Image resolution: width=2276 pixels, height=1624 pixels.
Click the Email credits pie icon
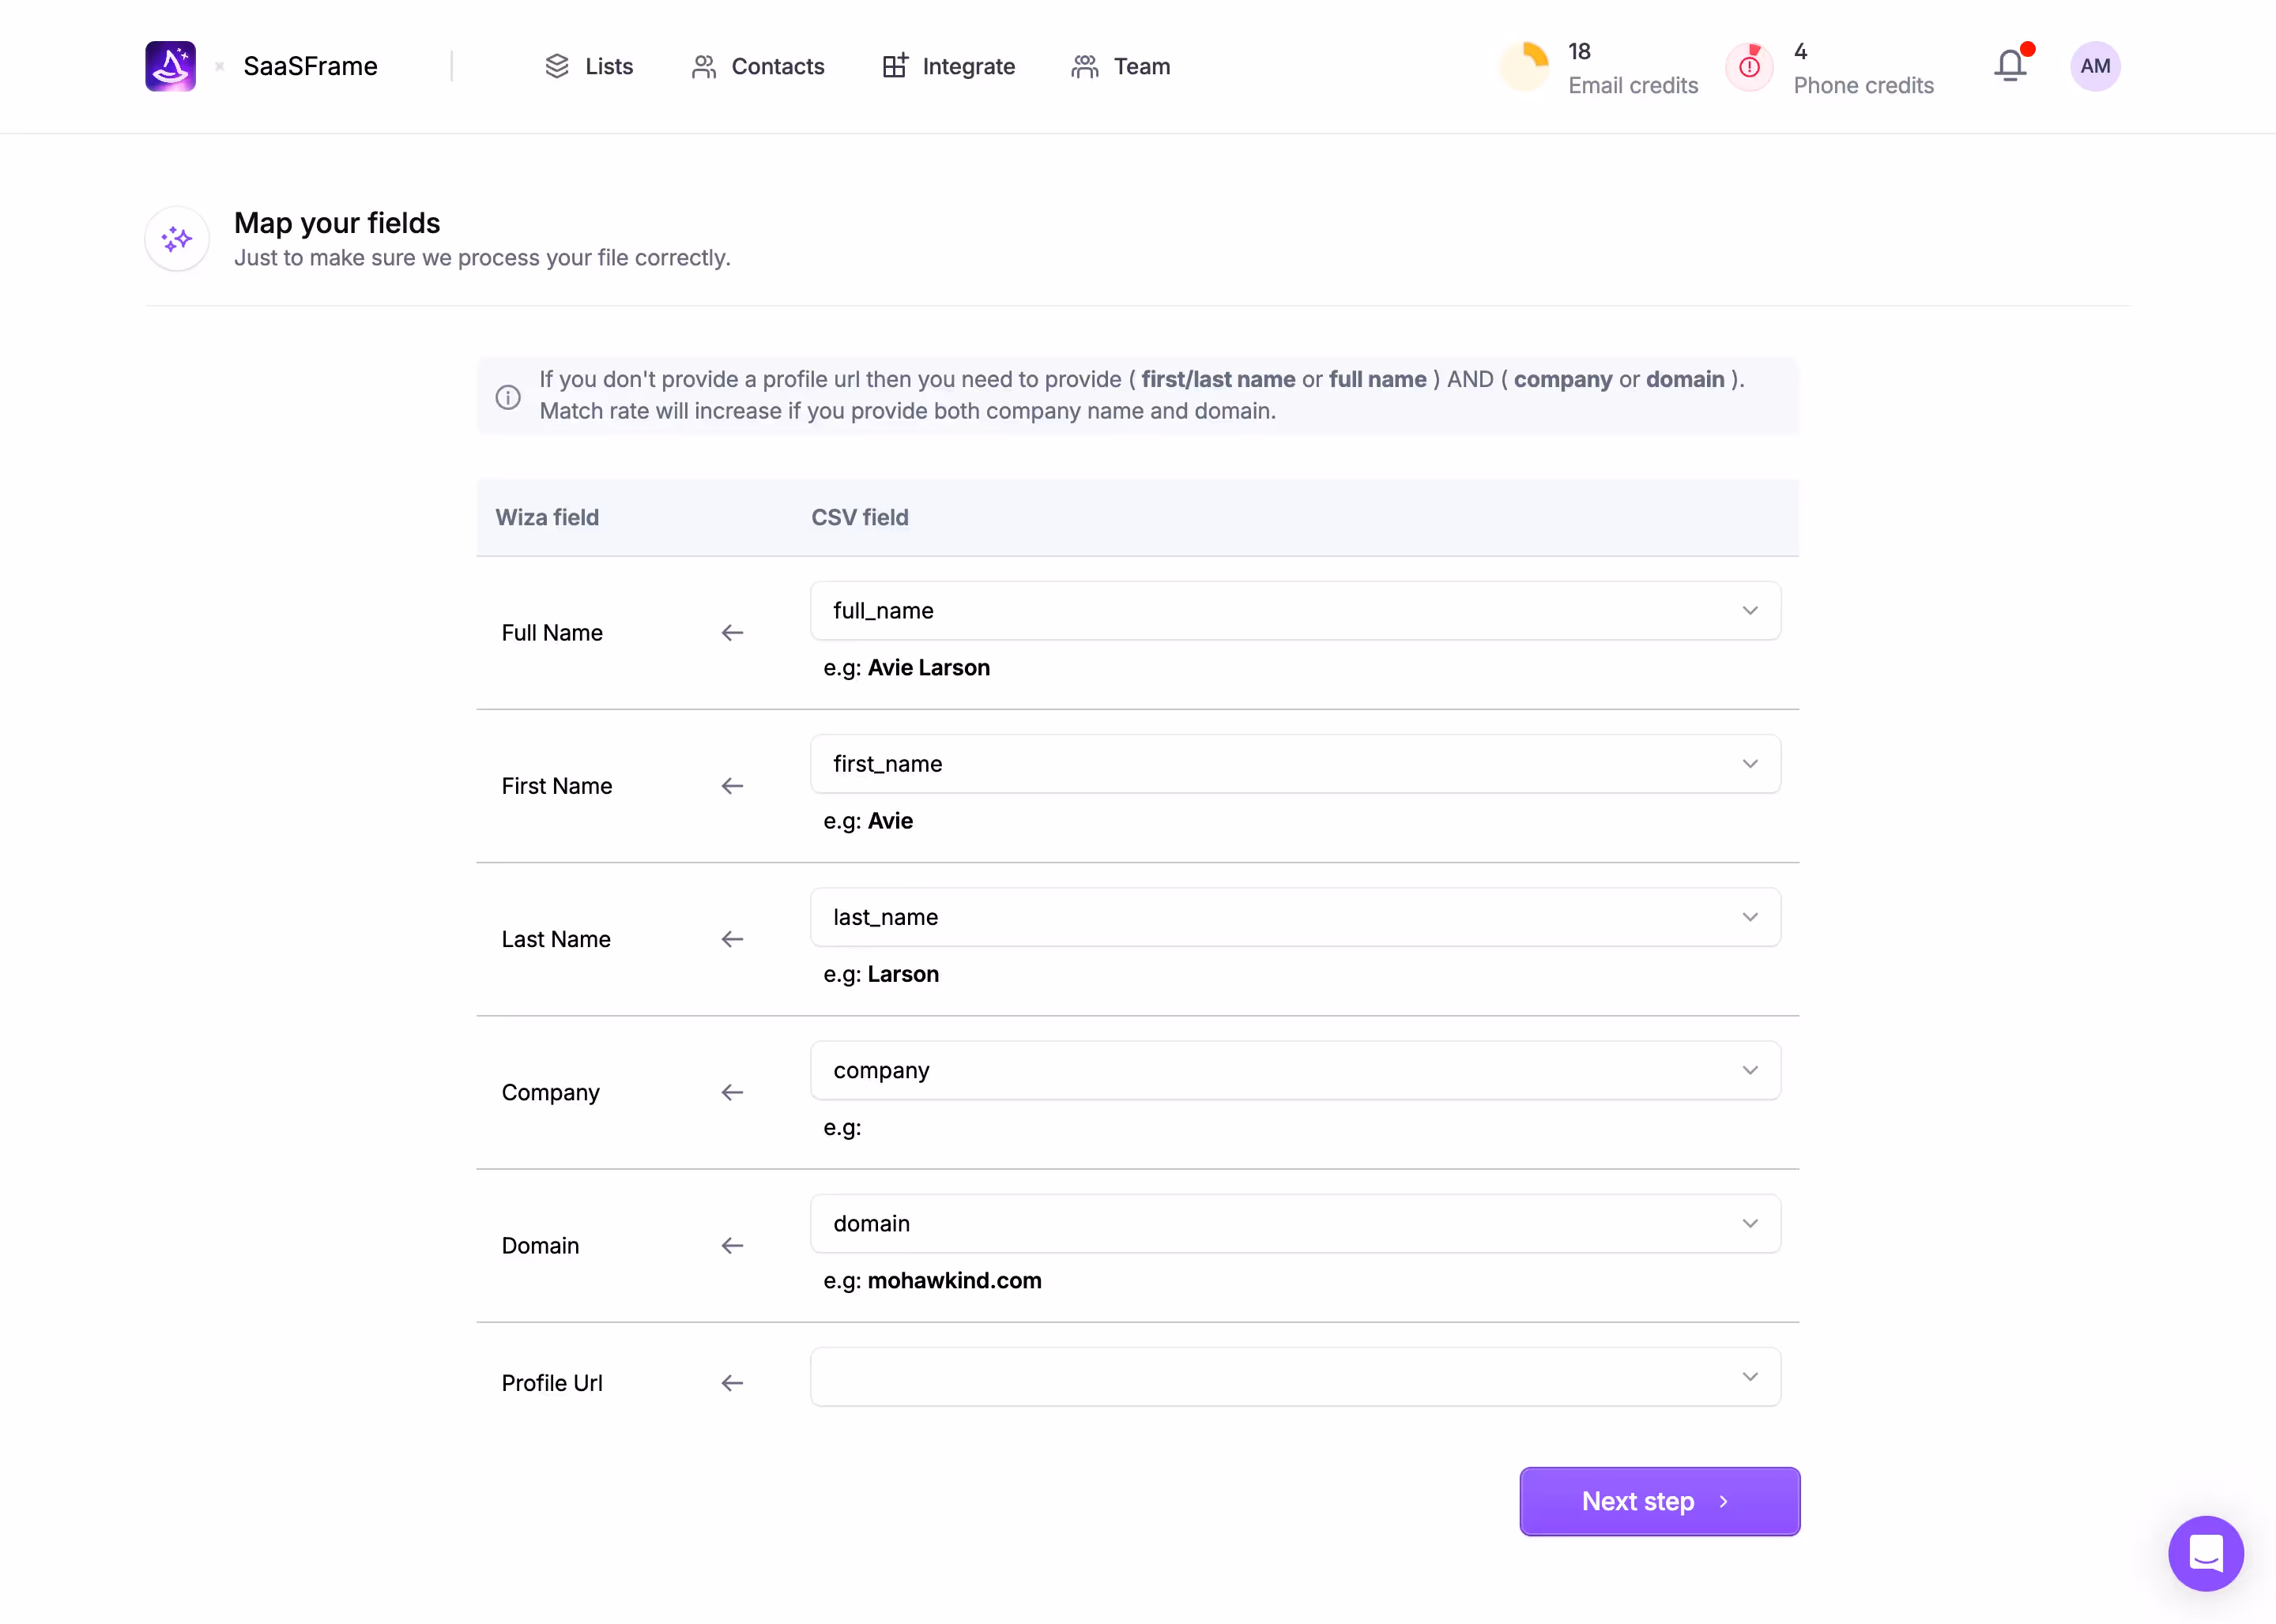(x=1524, y=65)
